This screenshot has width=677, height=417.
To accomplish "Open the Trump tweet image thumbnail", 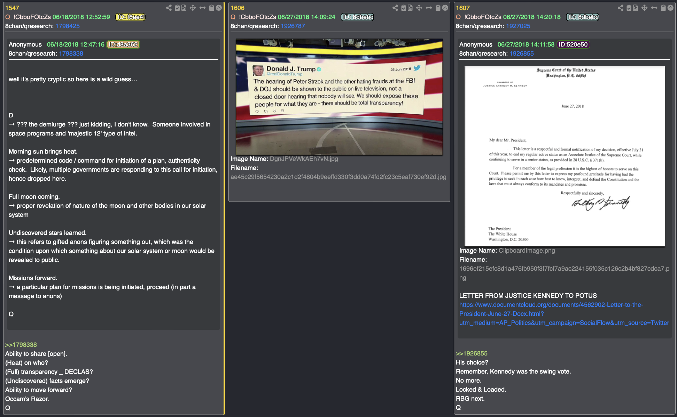I will click(339, 97).
